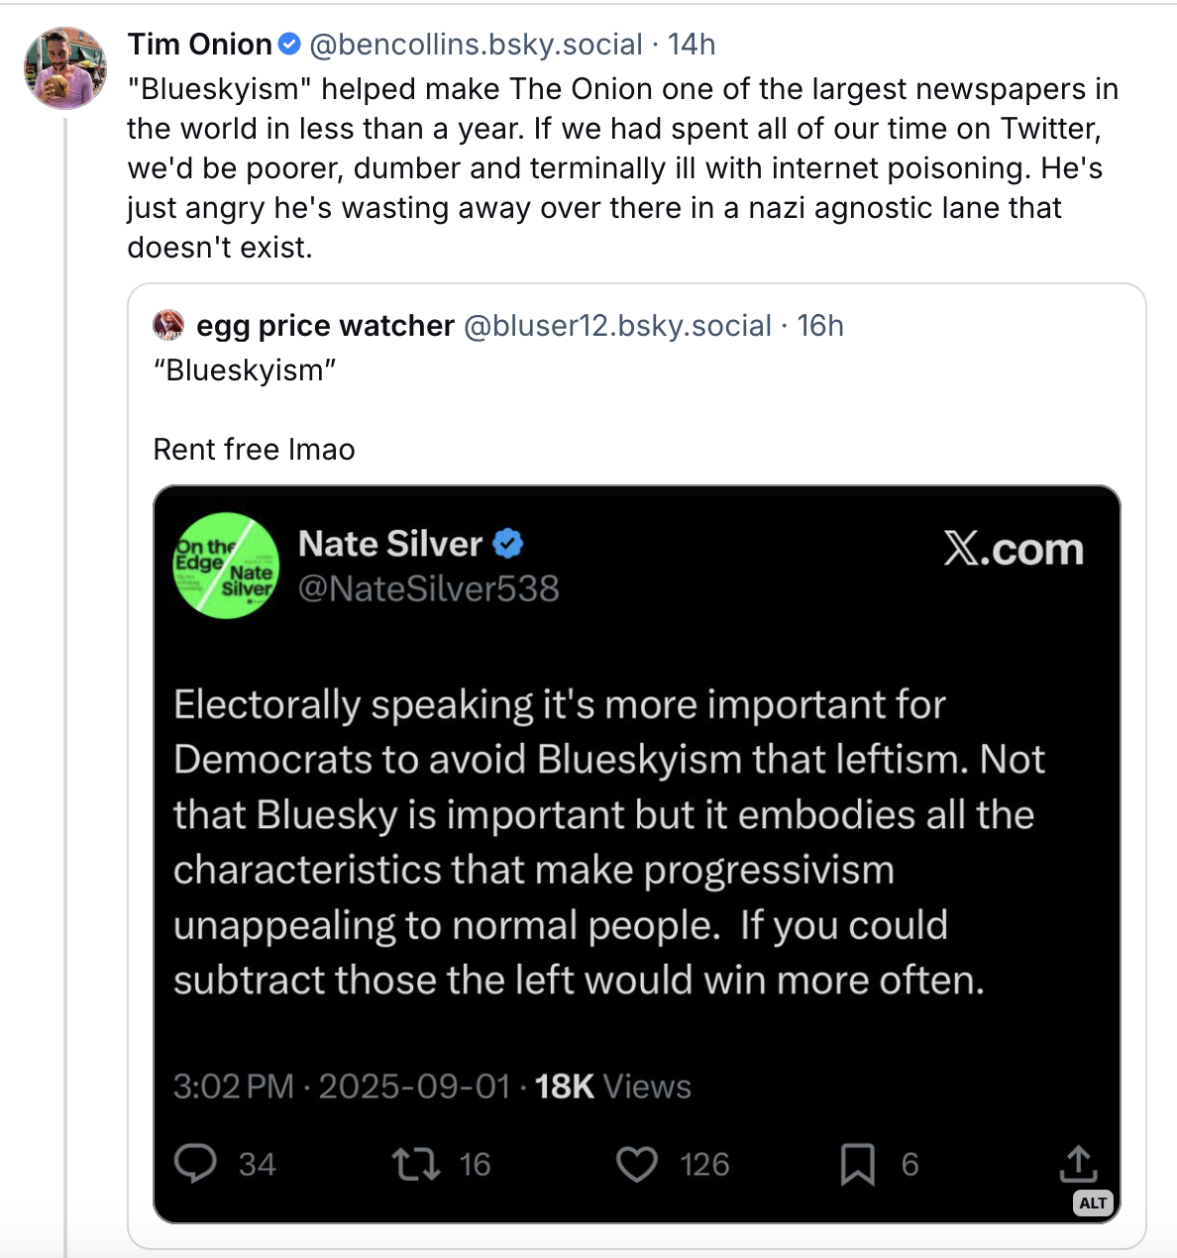Click Tim Onion's profile avatar

[65, 67]
